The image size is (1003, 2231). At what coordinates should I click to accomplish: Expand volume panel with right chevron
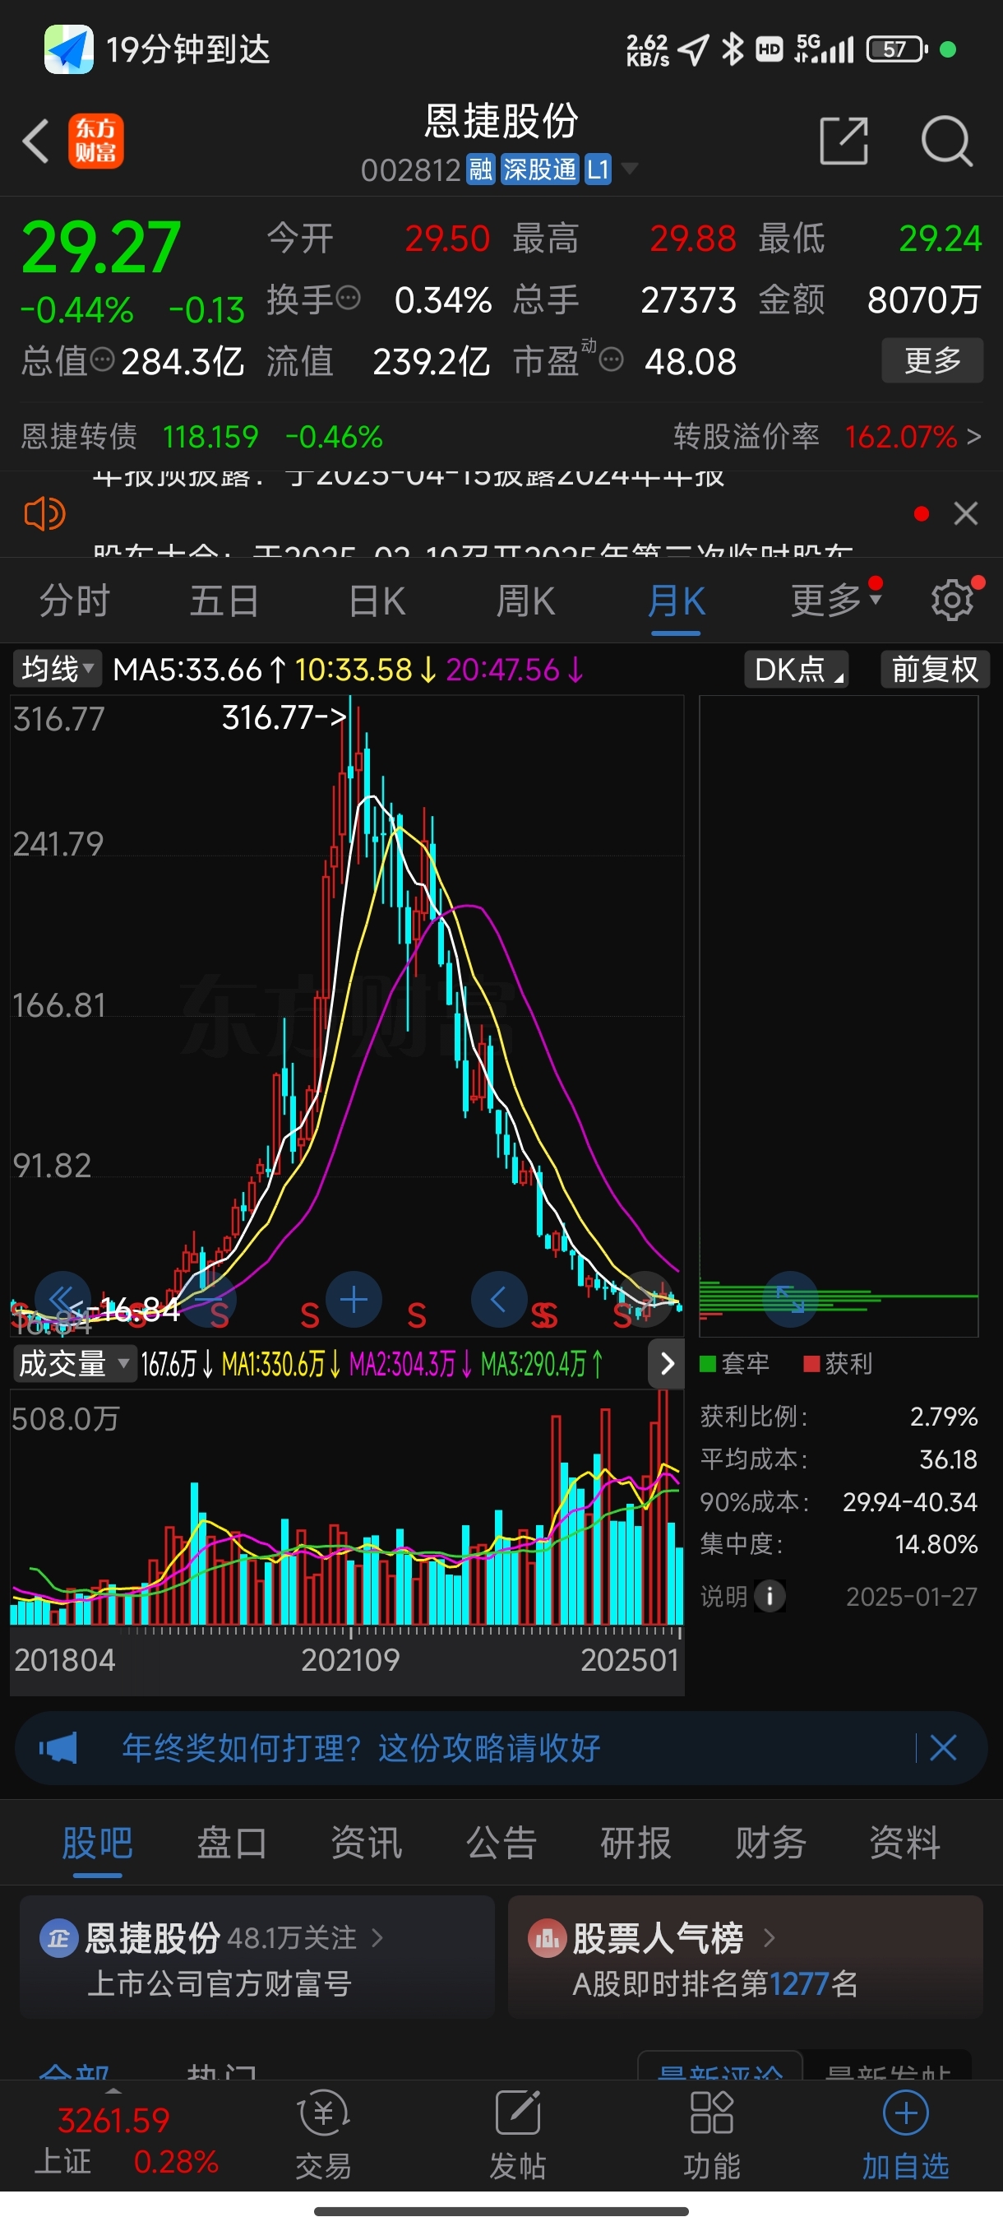(667, 1364)
